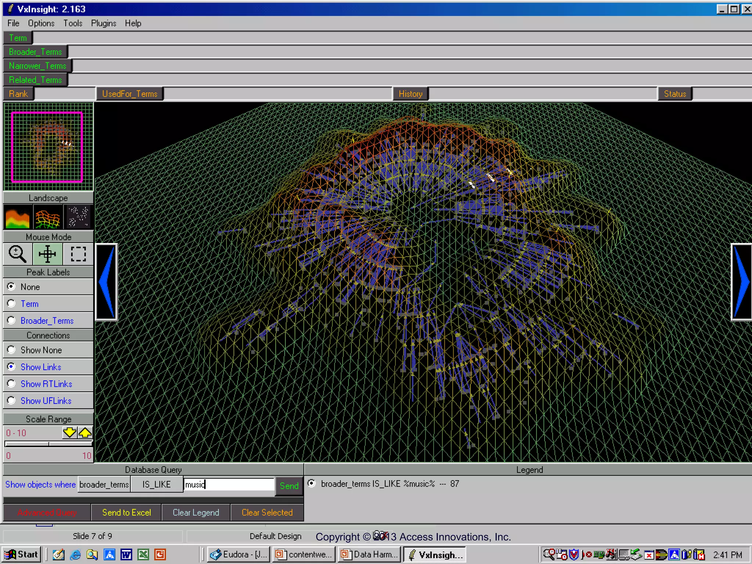752x564 pixels.
Task: Decrease scale range with yellow down arrow
Action: coord(69,433)
